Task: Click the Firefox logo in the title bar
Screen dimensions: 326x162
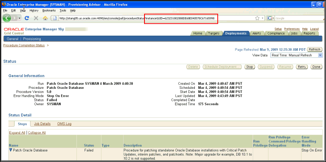Action: pos(4,4)
